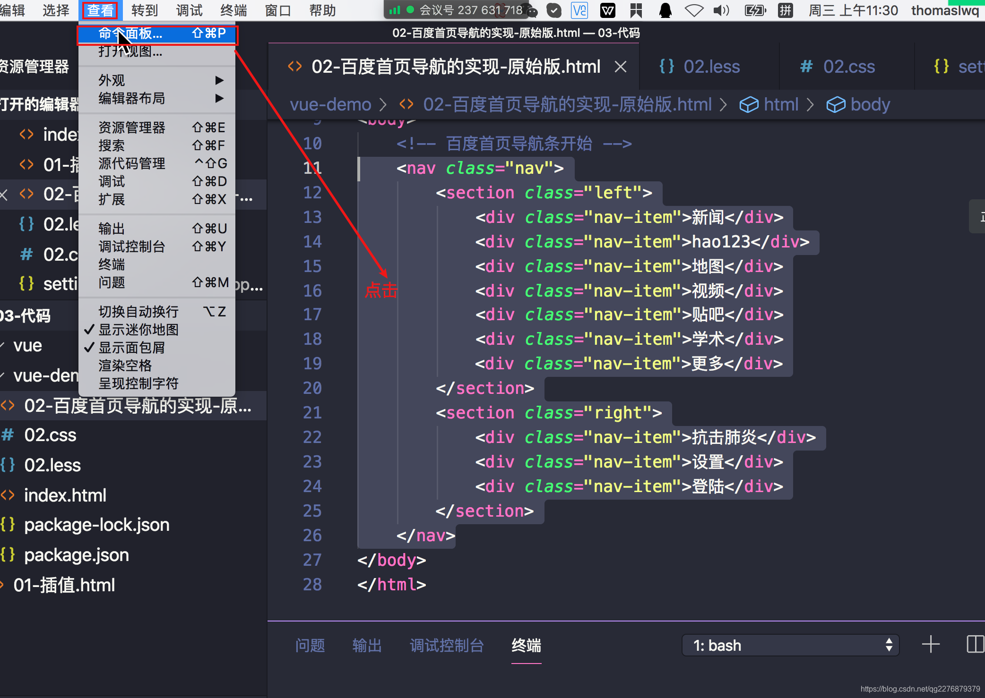Screen dimensions: 985x698
Task: Click line number 20 in the gutter
Action: [x=312, y=388]
